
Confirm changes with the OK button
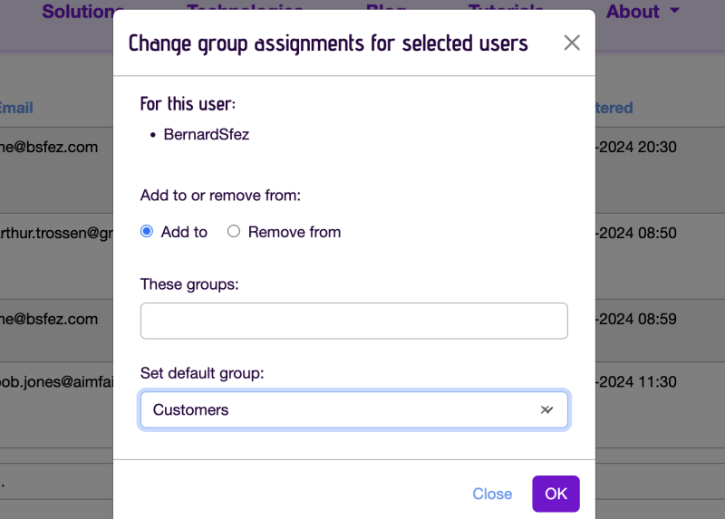[556, 494]
